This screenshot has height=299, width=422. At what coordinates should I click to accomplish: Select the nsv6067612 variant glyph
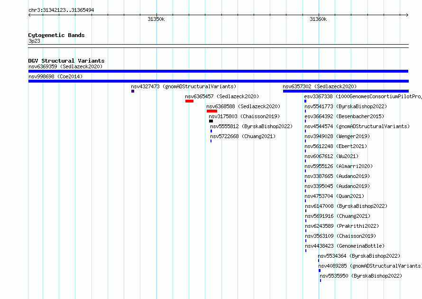pyautogui.click(x=305, y=161)
